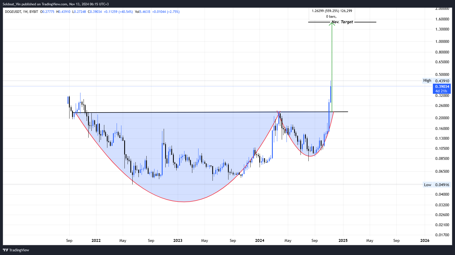
Task: Click the volume change +0.01044 (+2.75%)
Action: (x=166, y=12)
